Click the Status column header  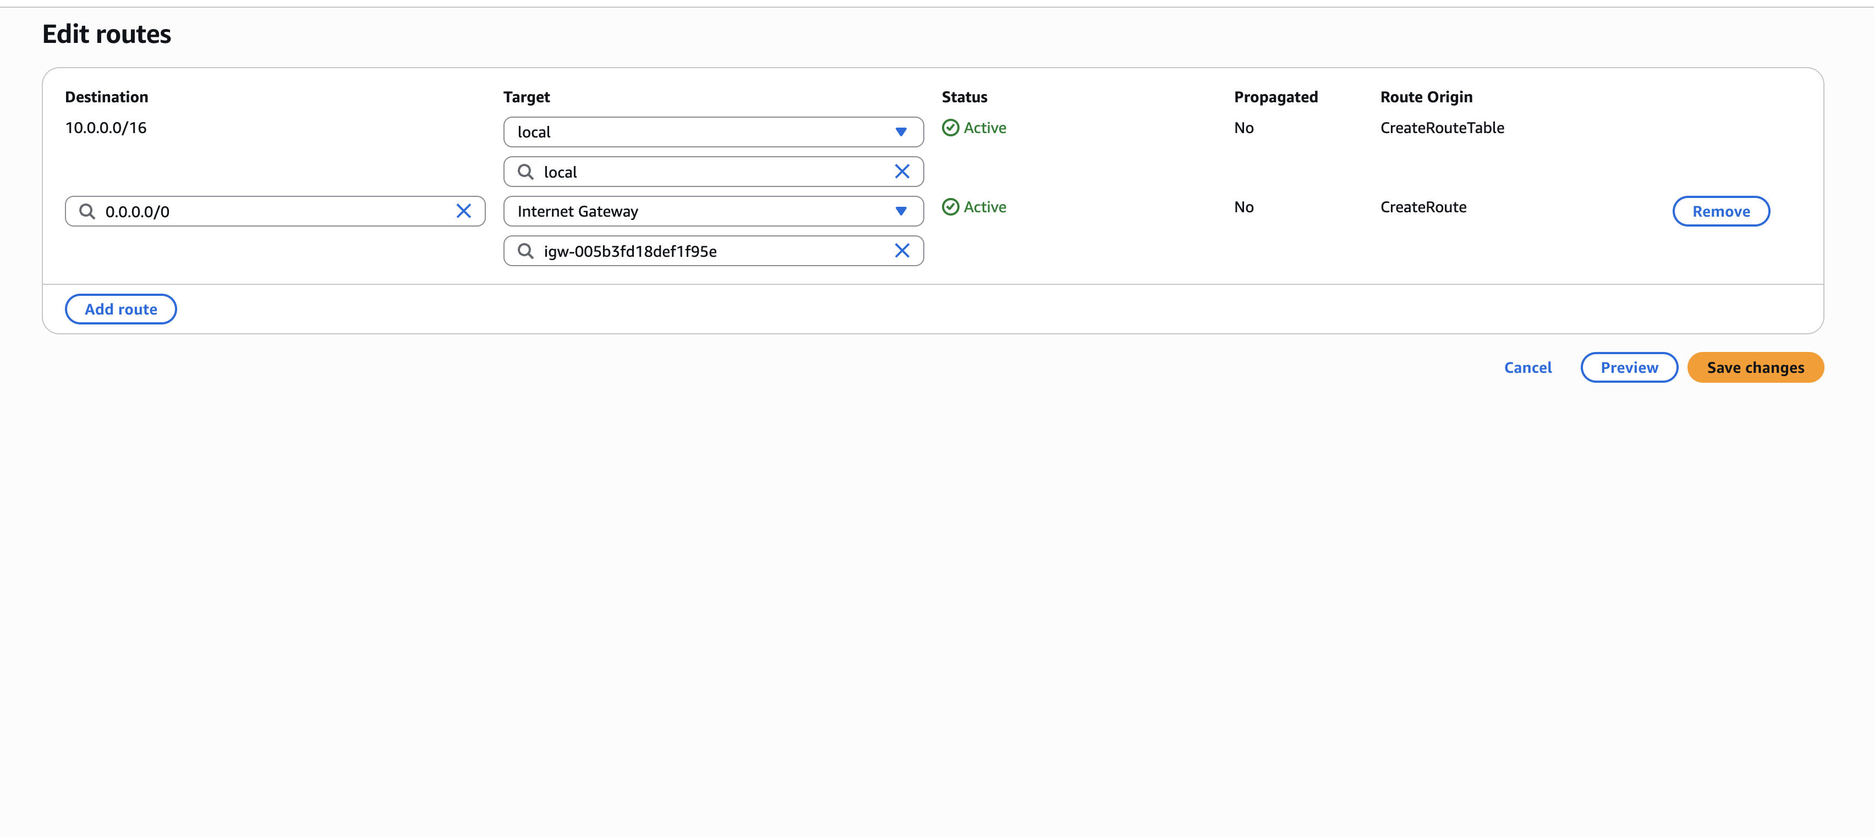(964, 97)
